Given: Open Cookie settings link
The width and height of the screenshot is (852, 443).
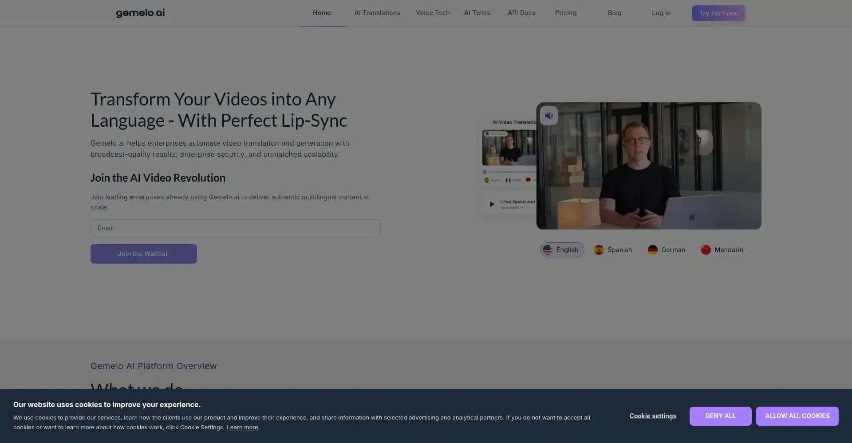Looking at the screenshot, I should click(653, 416).
